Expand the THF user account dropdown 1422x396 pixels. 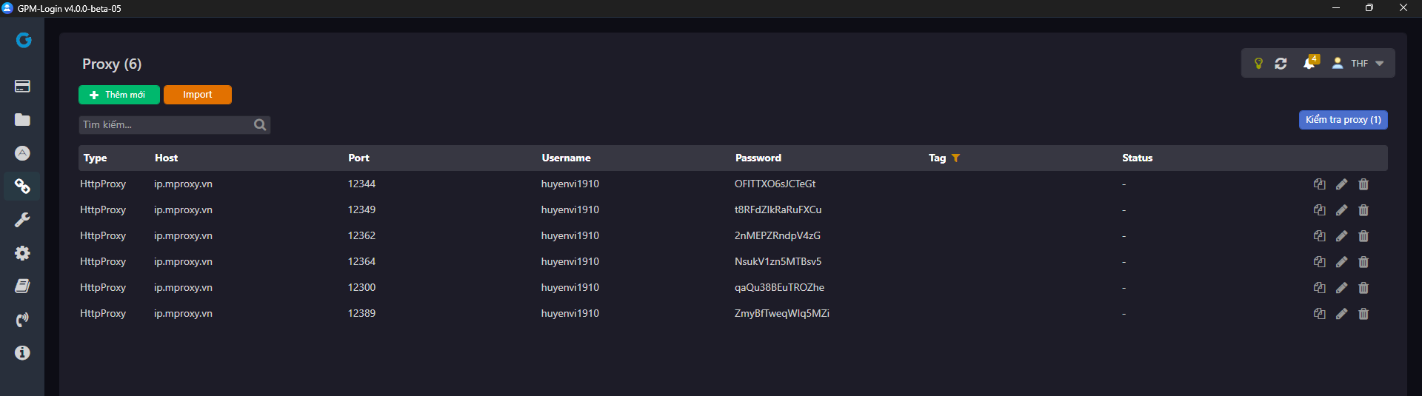tap(1358, 64)
